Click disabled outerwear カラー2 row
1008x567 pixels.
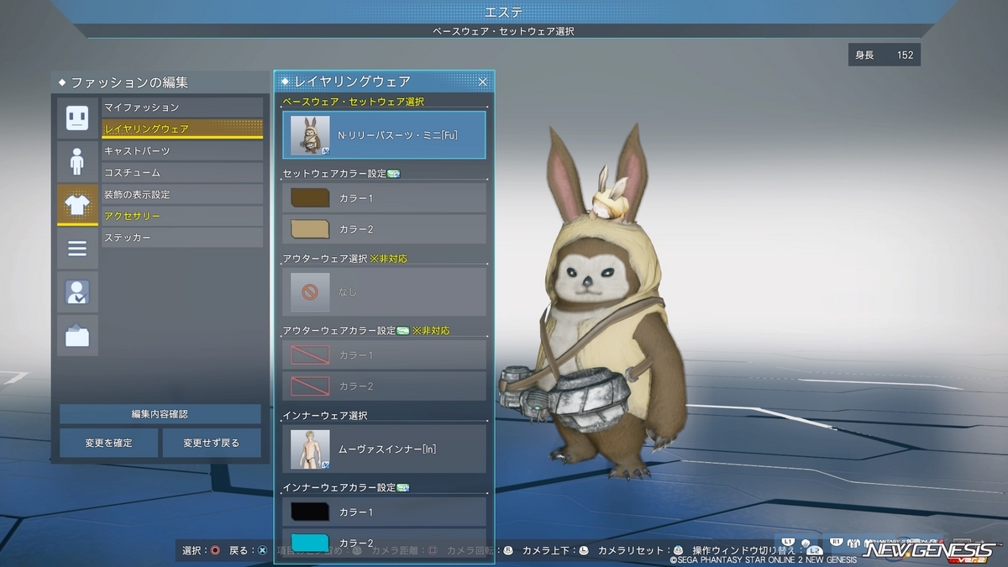point(384,386)
